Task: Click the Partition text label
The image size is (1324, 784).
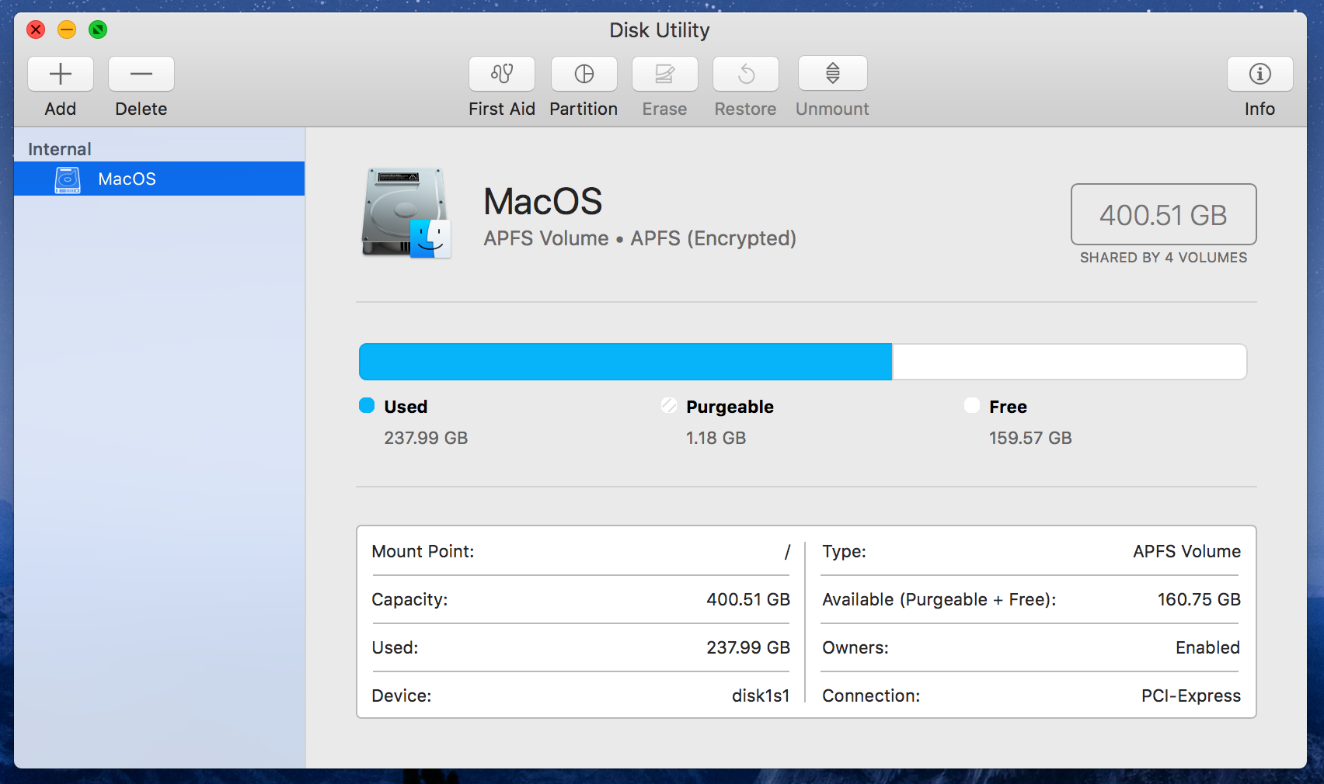Action: pyautogui.click(x=584, y=109)
